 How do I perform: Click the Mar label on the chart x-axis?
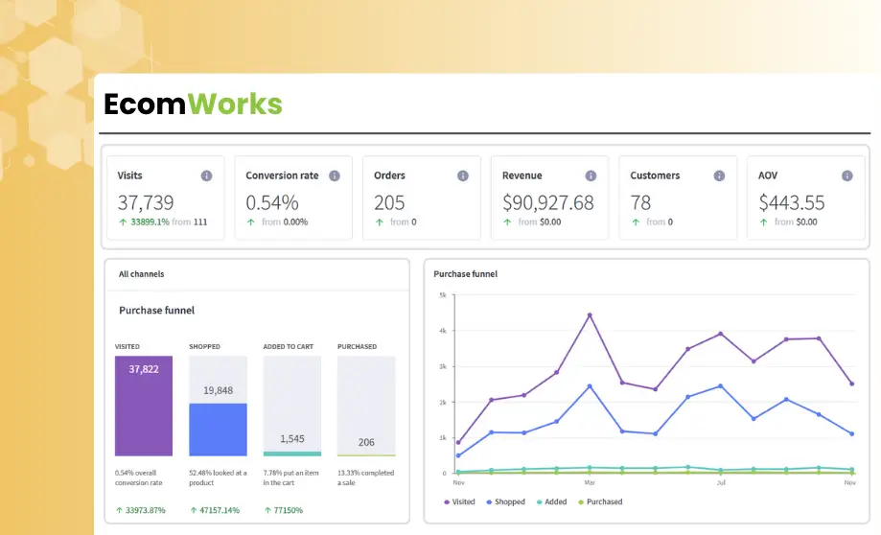(x=590, y=482)
